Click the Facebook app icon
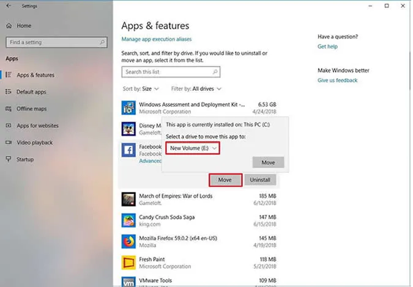 point(128,150)
